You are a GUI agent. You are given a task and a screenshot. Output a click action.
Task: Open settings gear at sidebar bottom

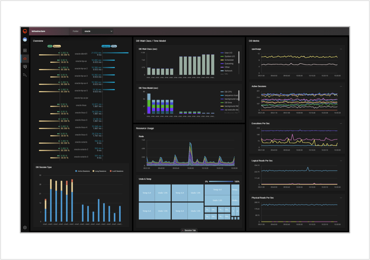click(25, 228)
